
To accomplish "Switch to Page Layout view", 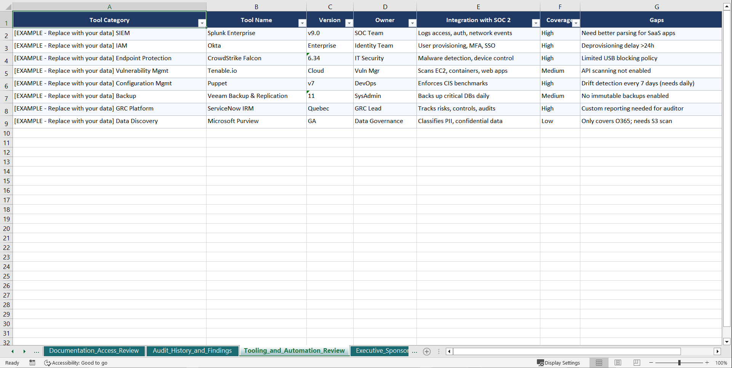I will [618, 362].
